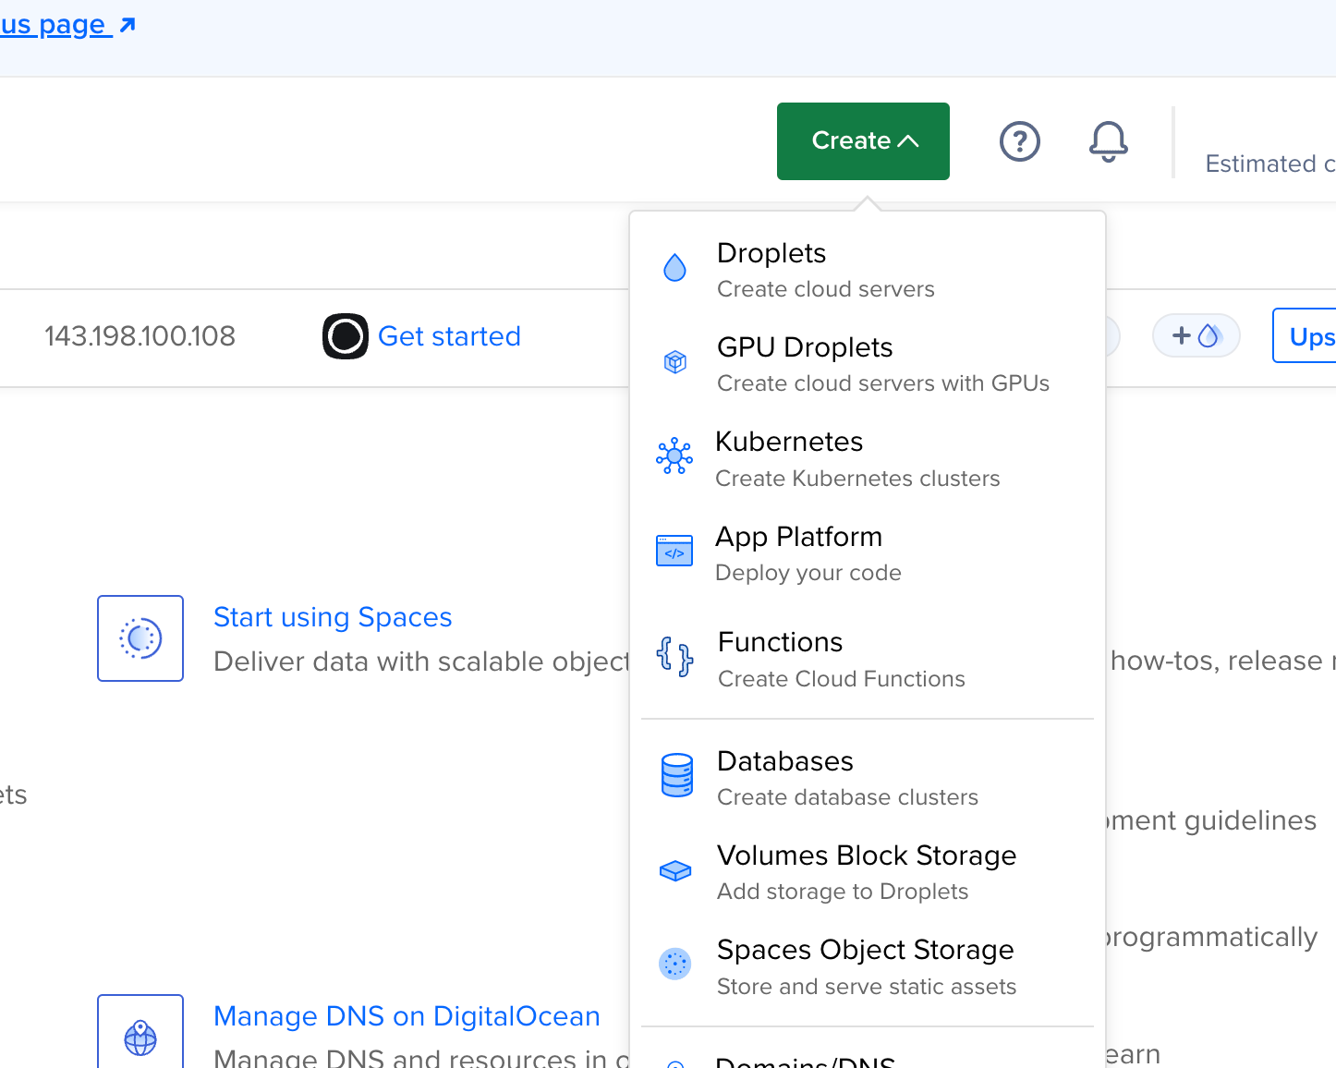Choose Droplets from the Create menu
This screenshot has width=1336, height=1068.
868,270
